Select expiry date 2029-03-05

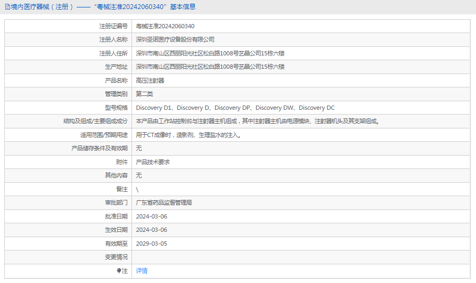pyautogui.click(x=152, y=244)
